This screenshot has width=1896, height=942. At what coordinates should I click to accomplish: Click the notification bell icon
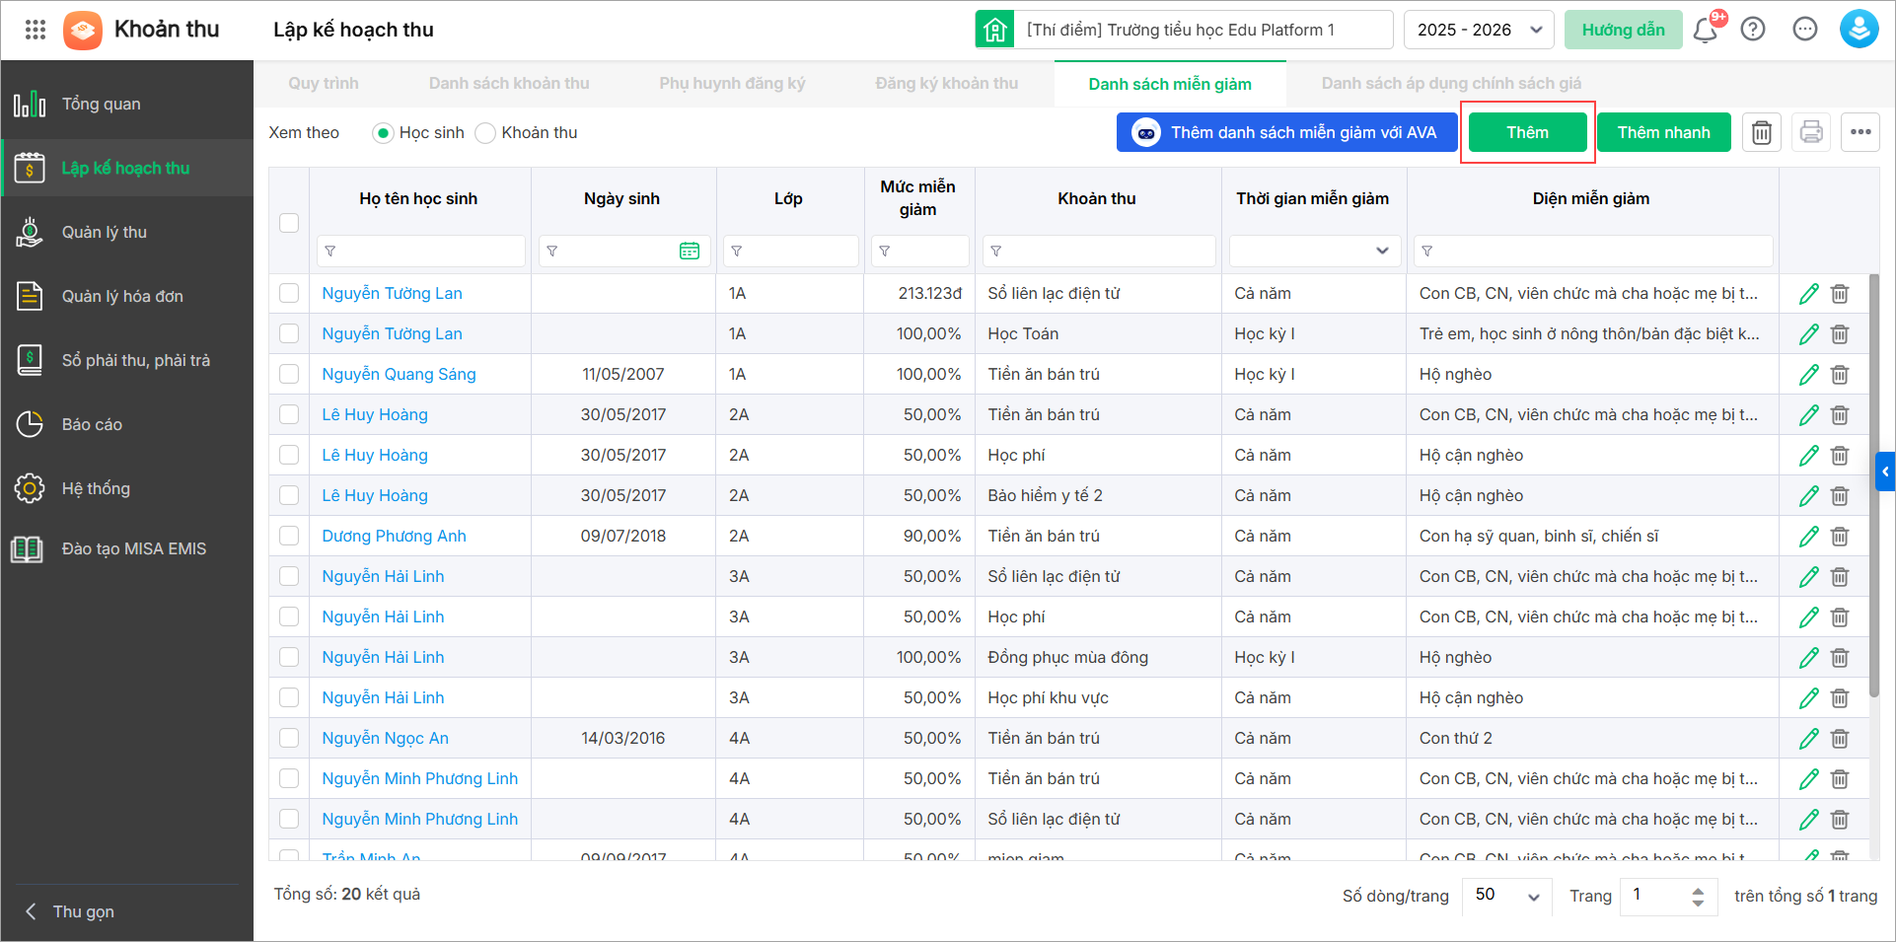1705,30
